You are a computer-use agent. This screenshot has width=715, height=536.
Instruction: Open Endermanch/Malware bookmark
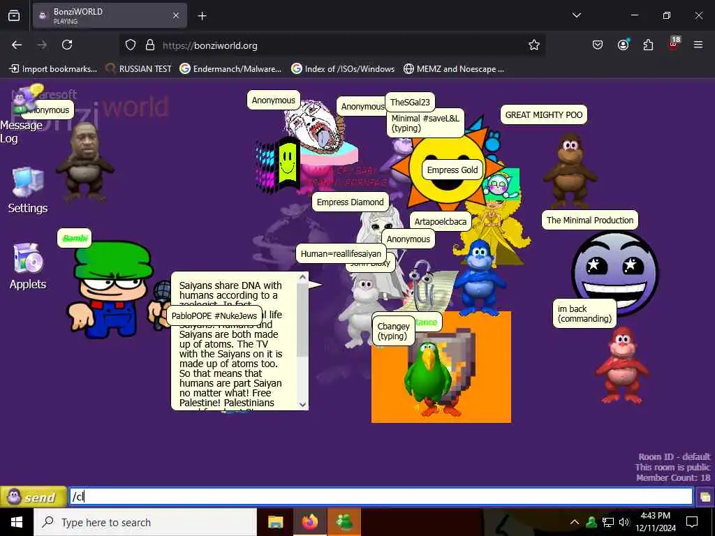pyautogui.click(x=230, y=69)
